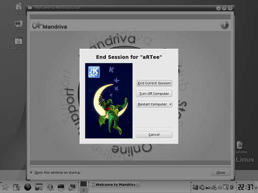This screenshot has height=193, width=258.
Task: Launch the black globe browser icon
Action: click(x=28, y=187)
